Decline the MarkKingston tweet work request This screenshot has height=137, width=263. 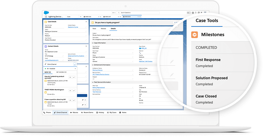pos(70,91)
